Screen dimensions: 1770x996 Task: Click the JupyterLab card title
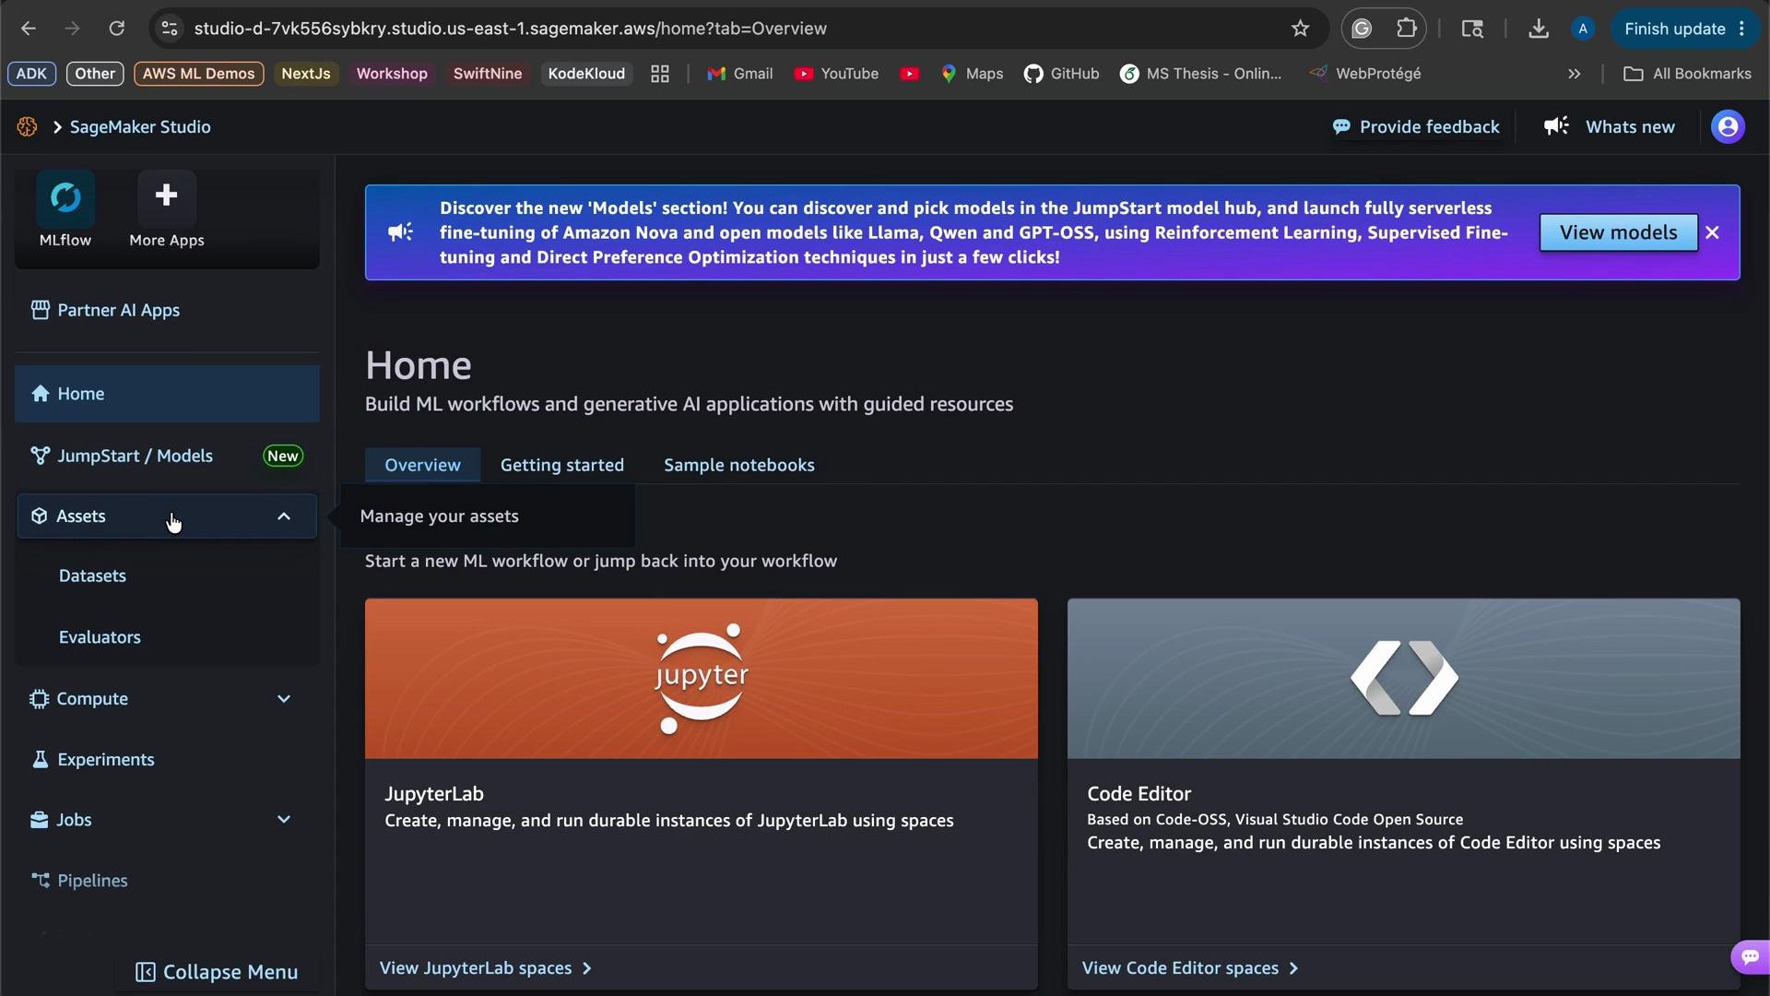pos(434,794)
